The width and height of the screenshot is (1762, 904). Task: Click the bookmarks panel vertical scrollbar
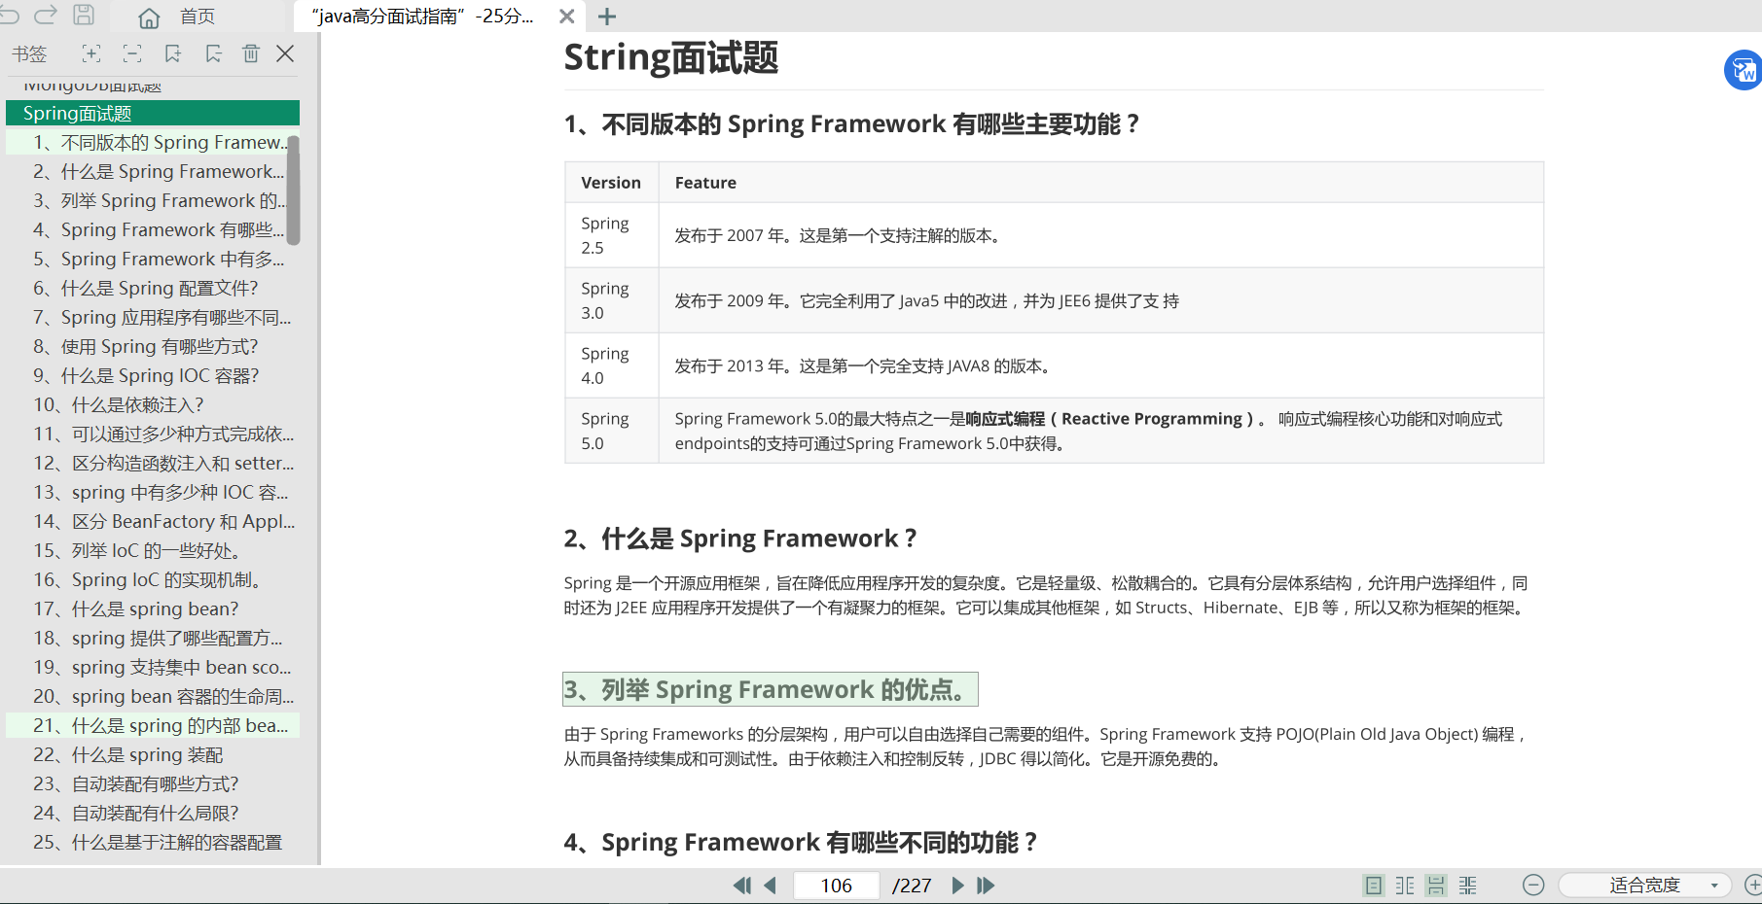click(x=294, y=190)
